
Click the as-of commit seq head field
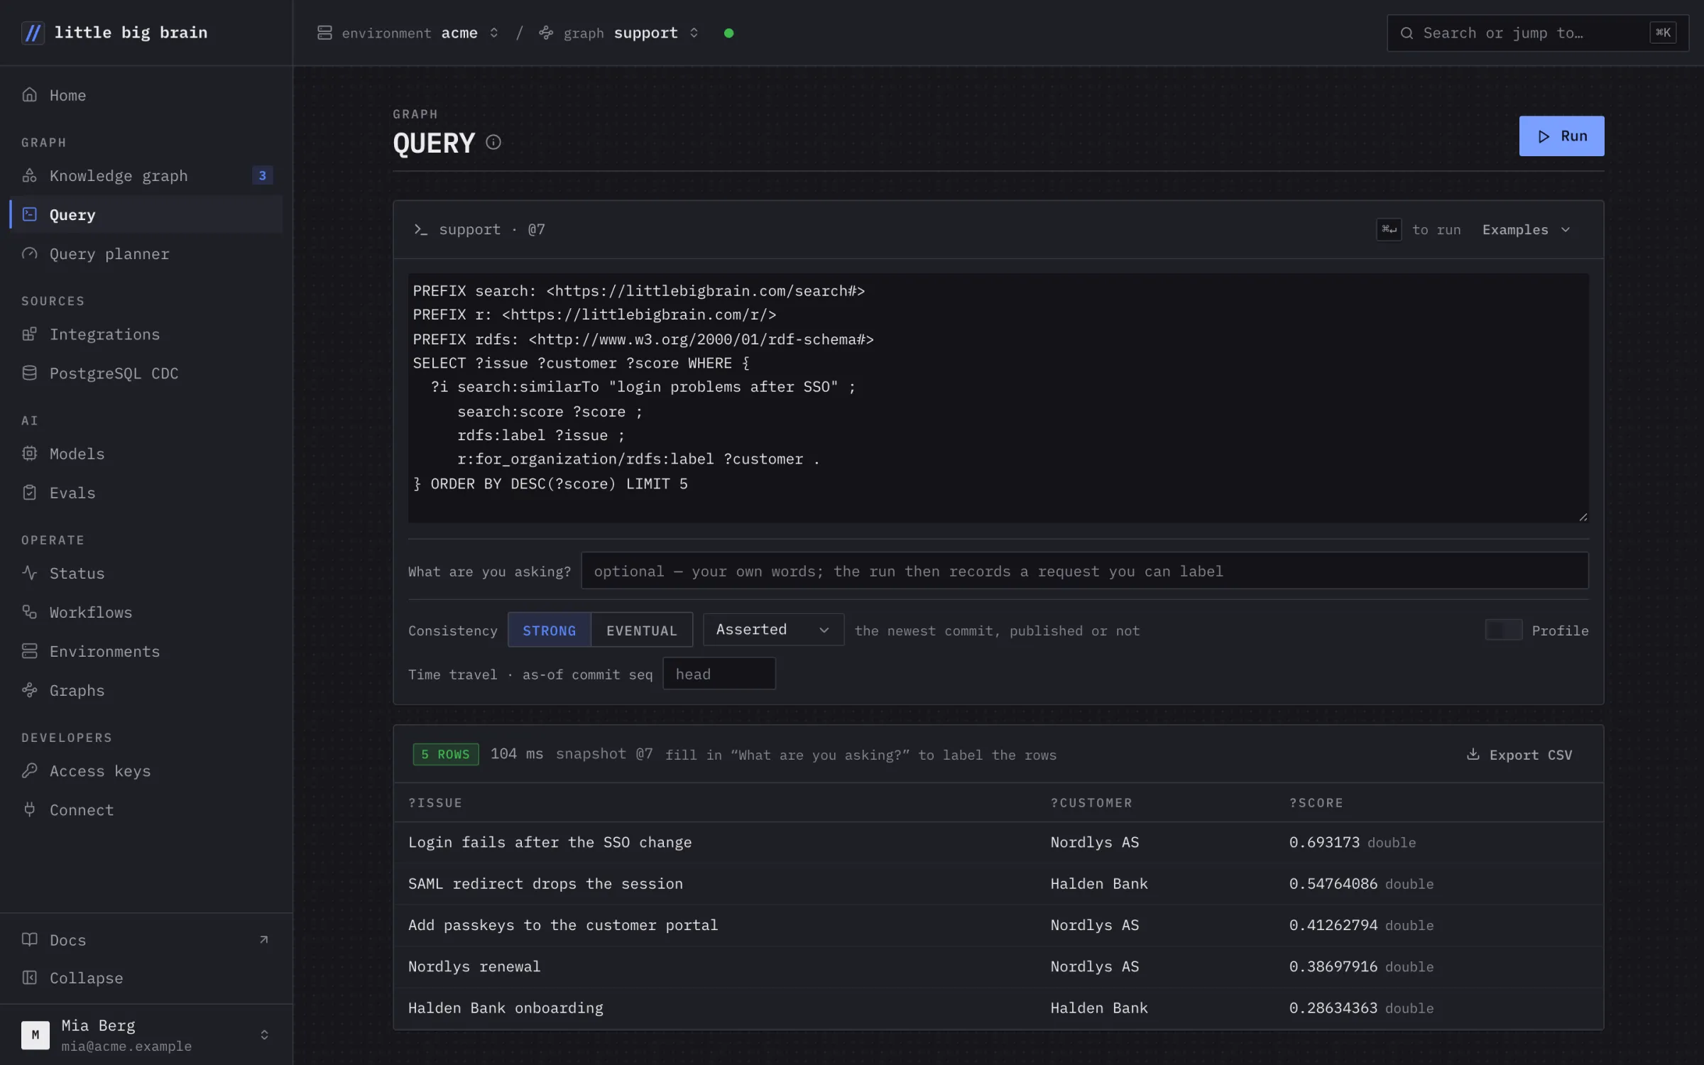pos(719,674)
